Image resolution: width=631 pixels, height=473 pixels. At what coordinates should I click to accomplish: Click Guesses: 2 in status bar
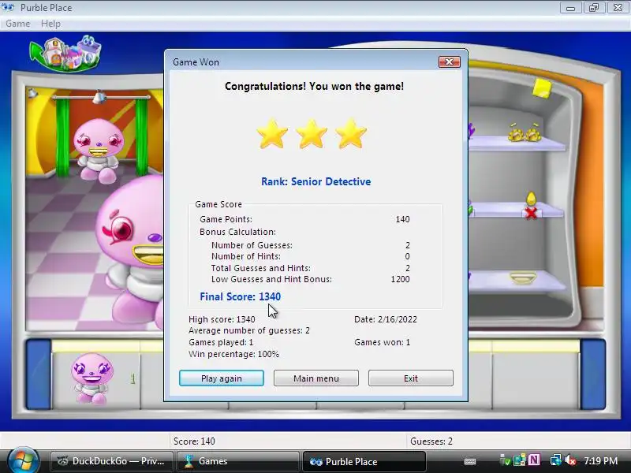(x=431, y=441)
